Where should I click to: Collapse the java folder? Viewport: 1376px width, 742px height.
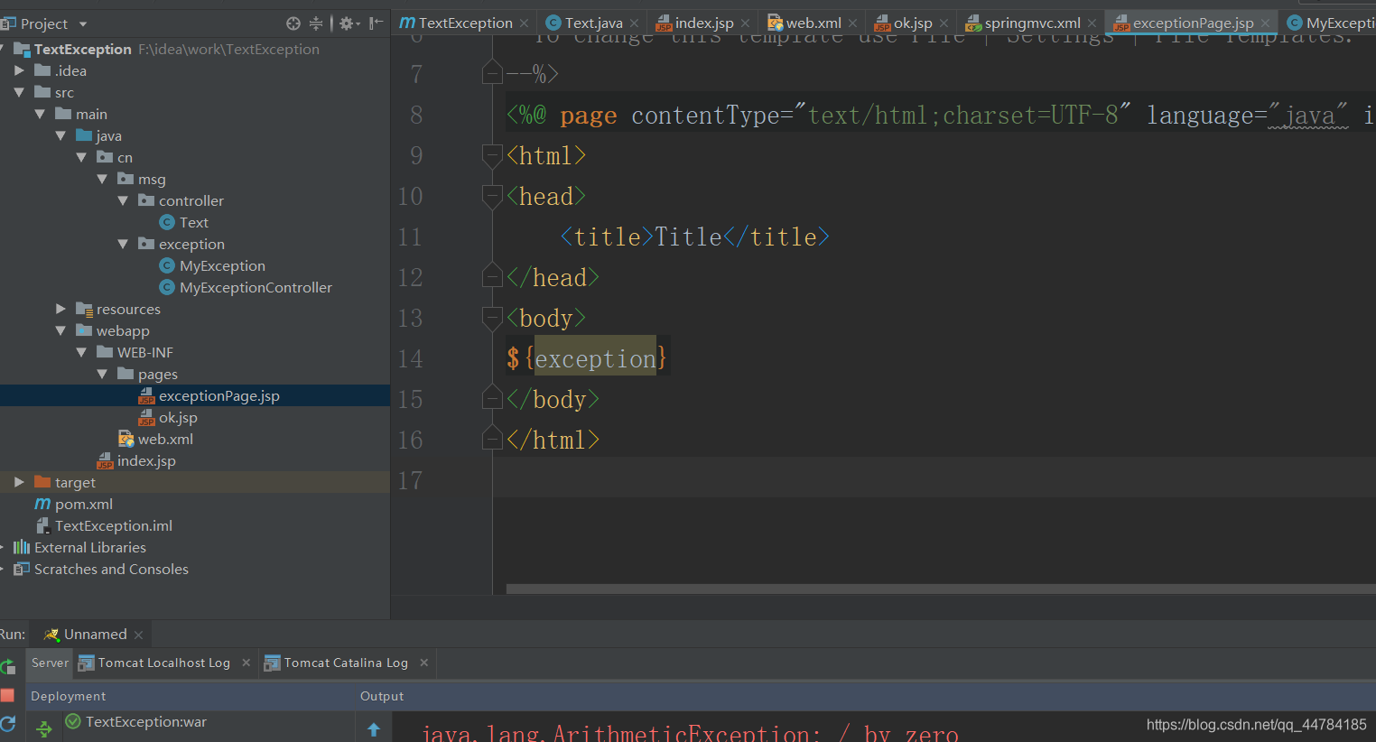[60, 135]
